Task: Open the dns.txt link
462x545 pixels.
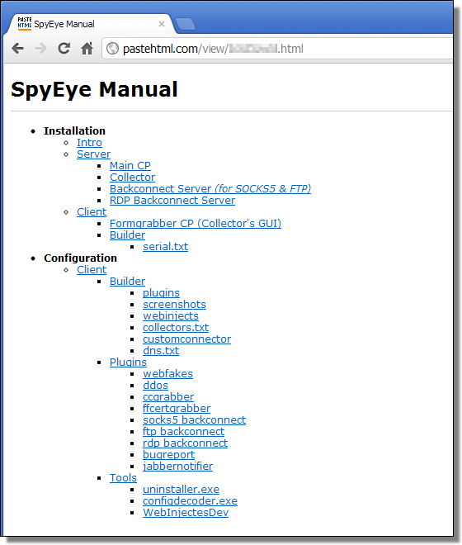Action: [x=161, y=350]
